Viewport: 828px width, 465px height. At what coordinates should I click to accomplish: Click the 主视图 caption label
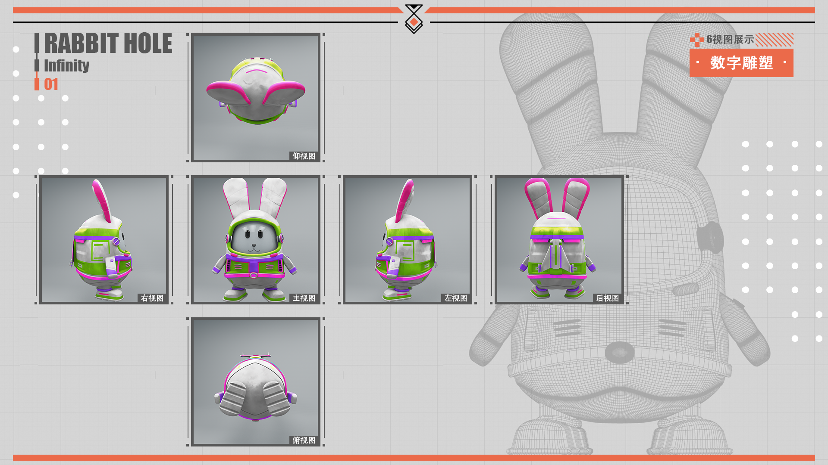(304, 298)
